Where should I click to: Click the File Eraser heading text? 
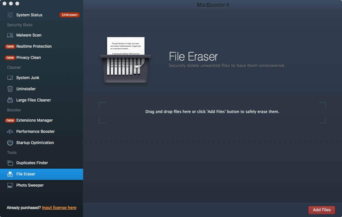click(193, 57)
